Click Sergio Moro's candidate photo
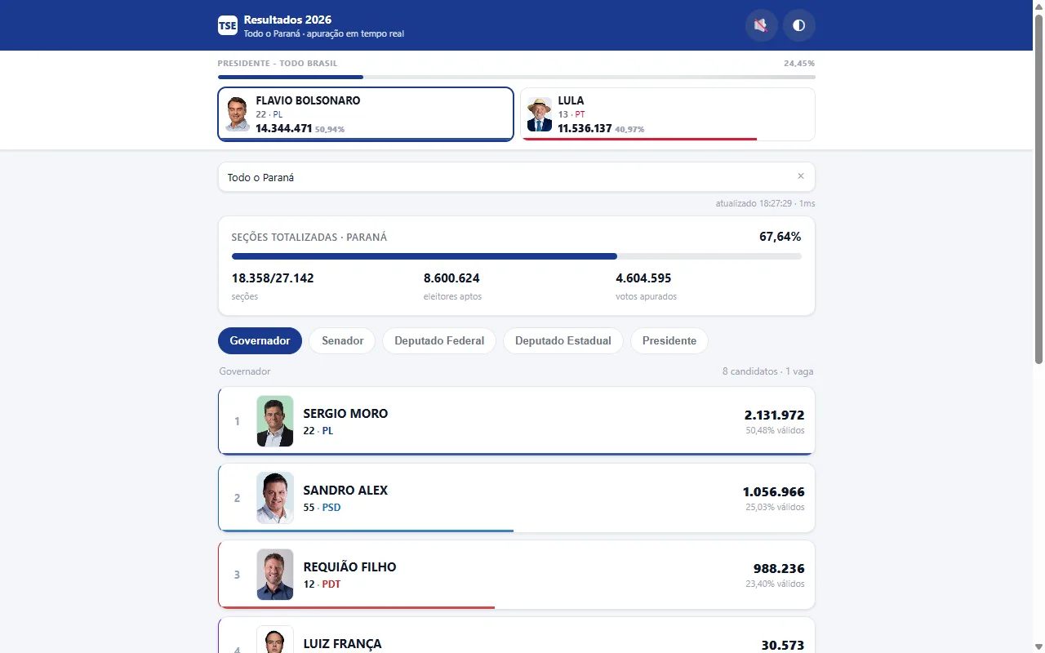 tap(275, 421)
